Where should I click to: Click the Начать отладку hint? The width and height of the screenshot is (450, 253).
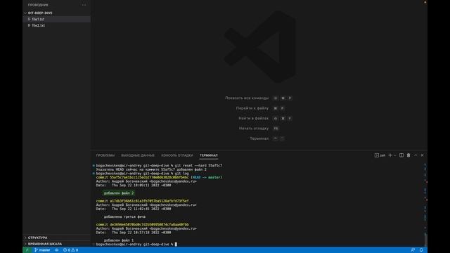click(x=254, y=128)
